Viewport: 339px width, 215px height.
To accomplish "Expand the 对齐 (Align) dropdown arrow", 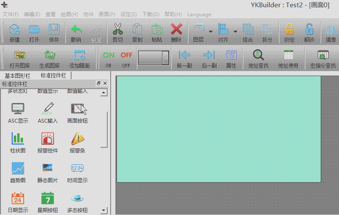I will coord(235,32).
